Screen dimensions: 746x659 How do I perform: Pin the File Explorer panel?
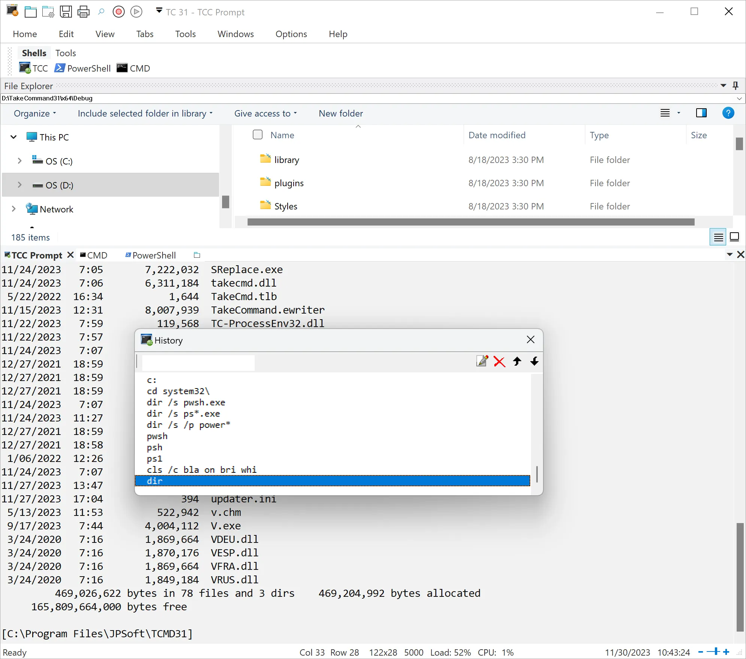[735, 86]
